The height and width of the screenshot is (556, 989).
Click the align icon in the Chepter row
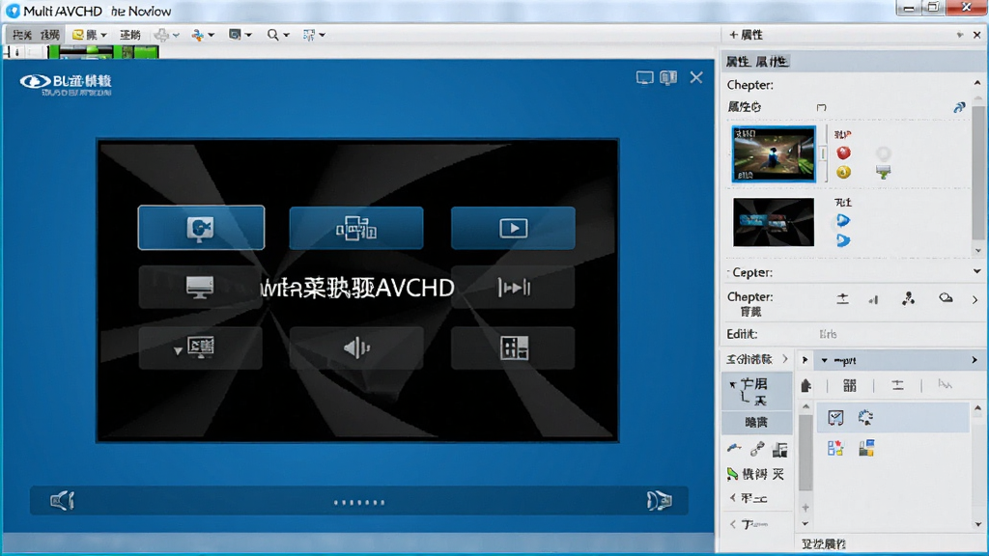[x=842, y=299]
